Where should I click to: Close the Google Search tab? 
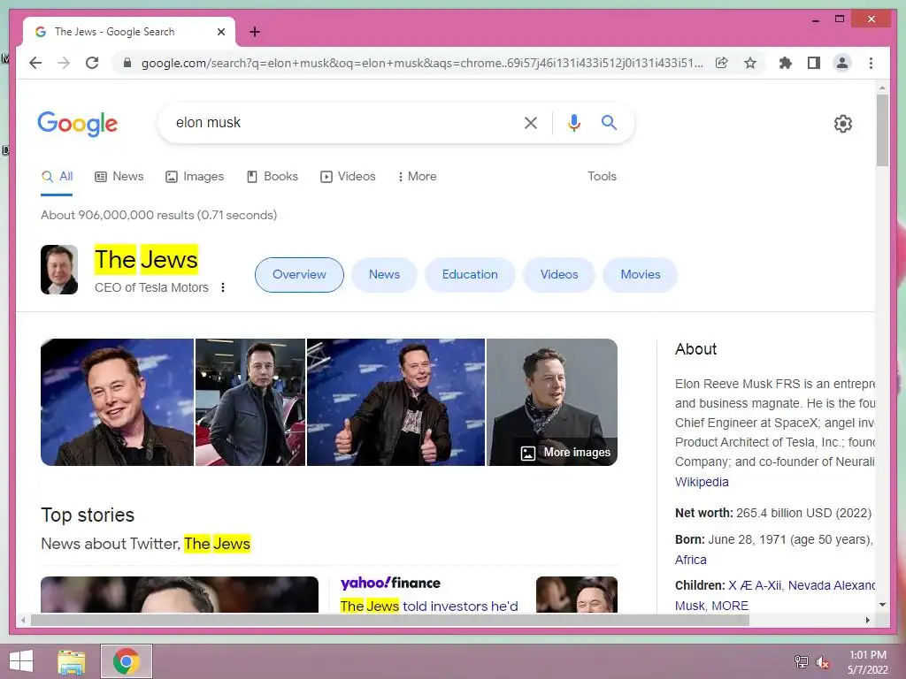pos(220,32)
